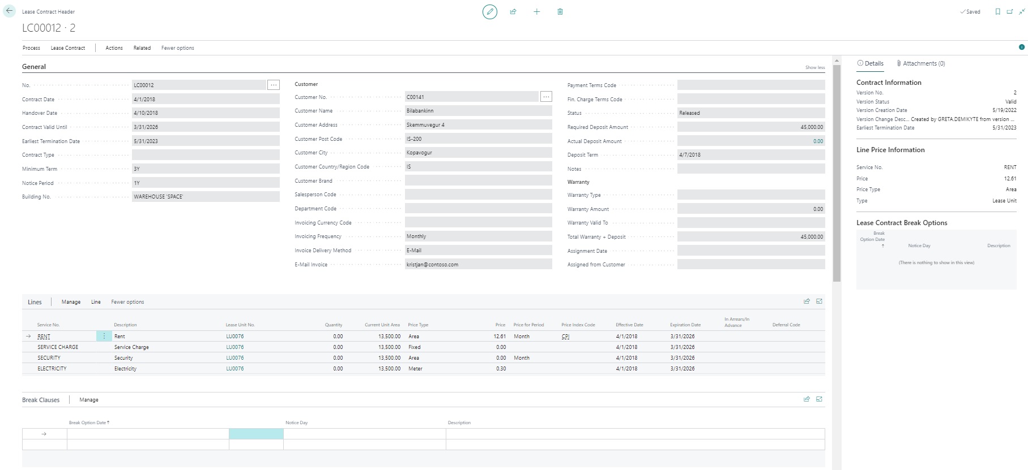Open row options for RENT line
This screenshot has height=470, width=1028.
(x=104, y=336)
